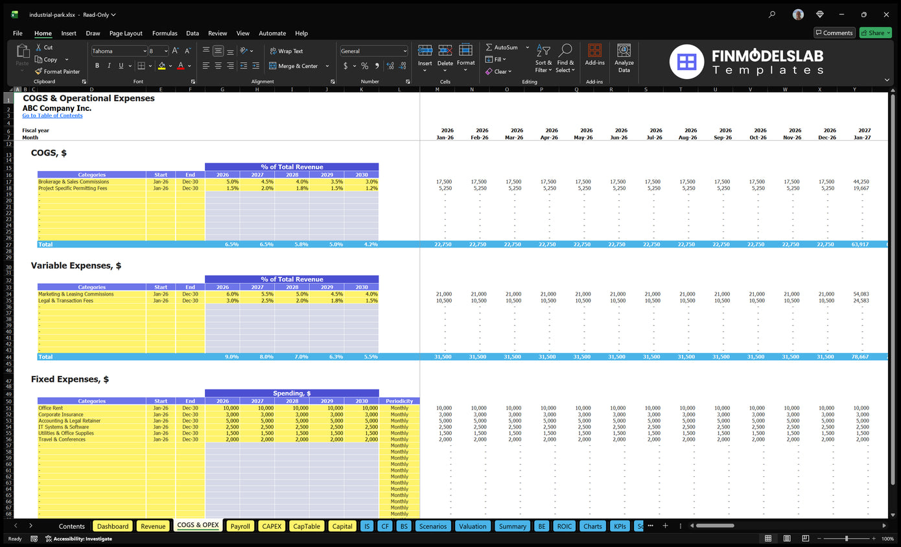Expand Merge & Center dropdown arrow
The height and width of the screenshot is (547, 901).
327,65
